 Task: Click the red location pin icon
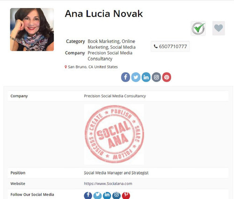tap(66, 67)
